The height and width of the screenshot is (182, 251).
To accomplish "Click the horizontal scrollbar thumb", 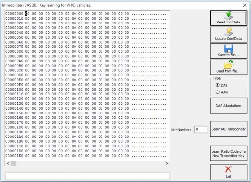I will point(13,163).
